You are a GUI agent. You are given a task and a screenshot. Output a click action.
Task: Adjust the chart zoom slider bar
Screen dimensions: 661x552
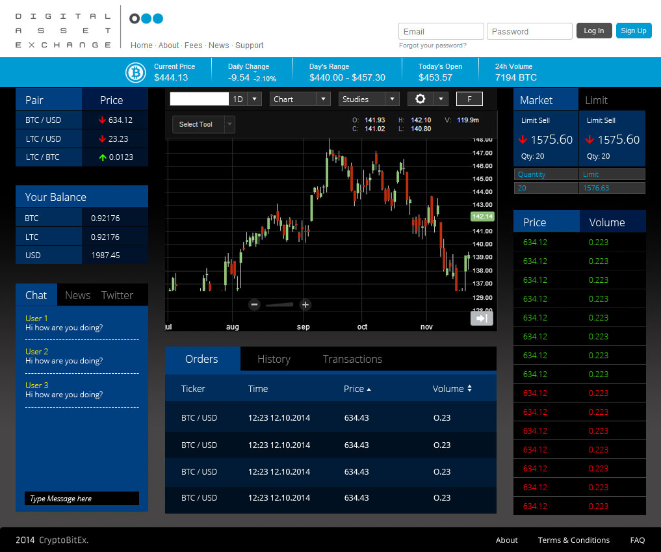pyautogui.click(x=279, y=304)
